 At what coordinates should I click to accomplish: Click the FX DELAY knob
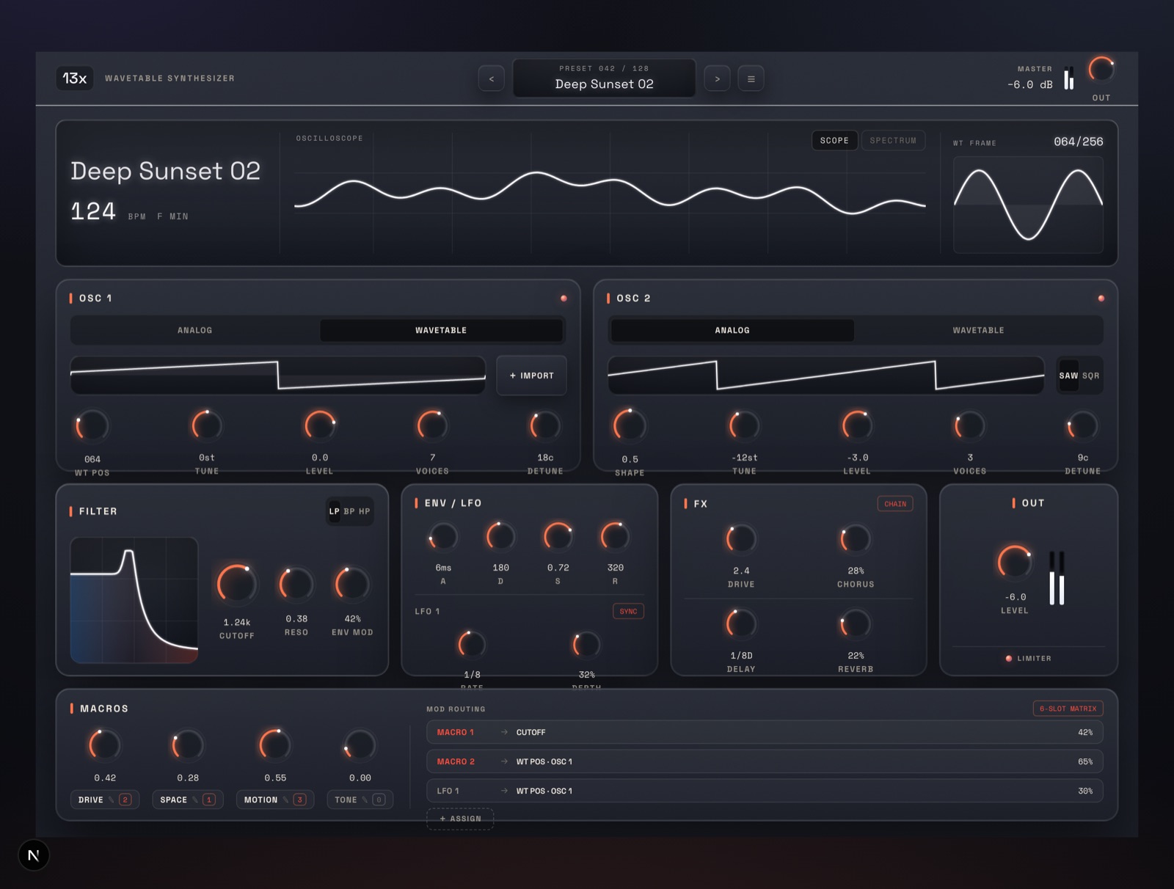click(x=741, y=624)
